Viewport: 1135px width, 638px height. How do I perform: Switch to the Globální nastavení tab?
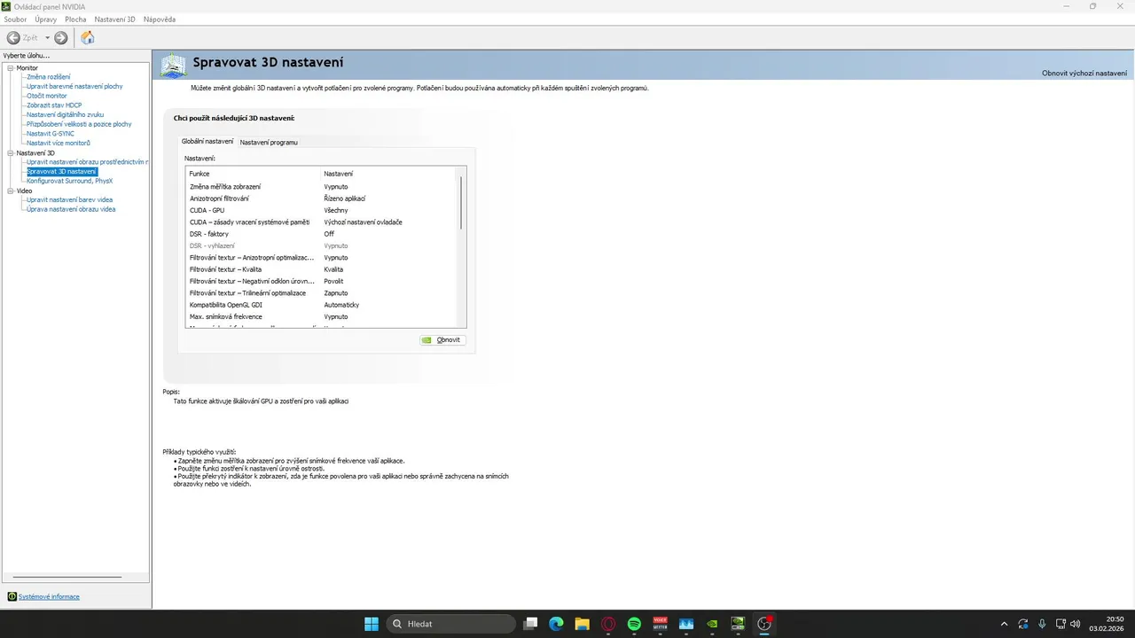point(207,141)
